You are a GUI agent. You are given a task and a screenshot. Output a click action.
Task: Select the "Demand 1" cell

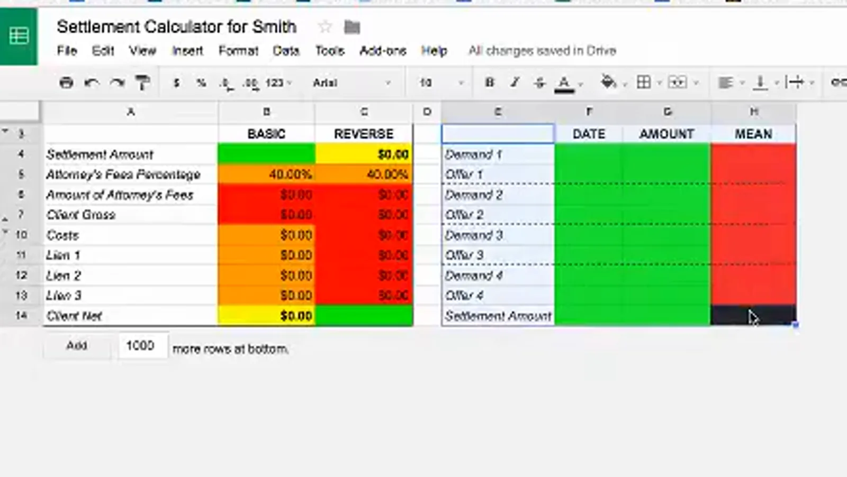[498, 154]
